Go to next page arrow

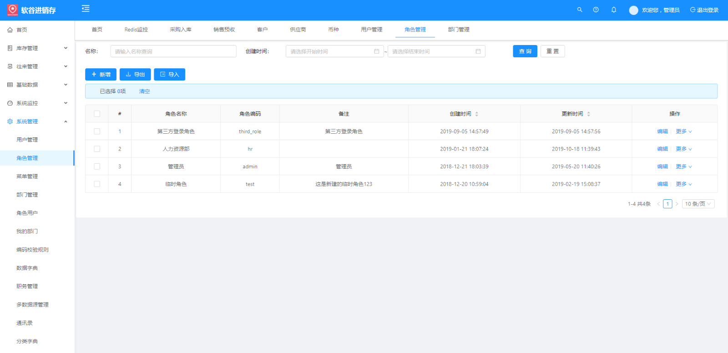point(677,204)
